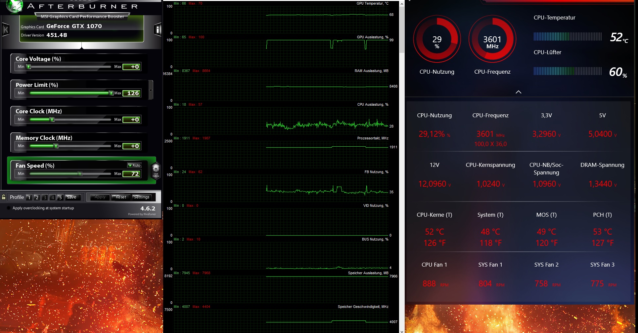Click the monitoring graph scrollbar up arrow

click(x=402, y=4)
